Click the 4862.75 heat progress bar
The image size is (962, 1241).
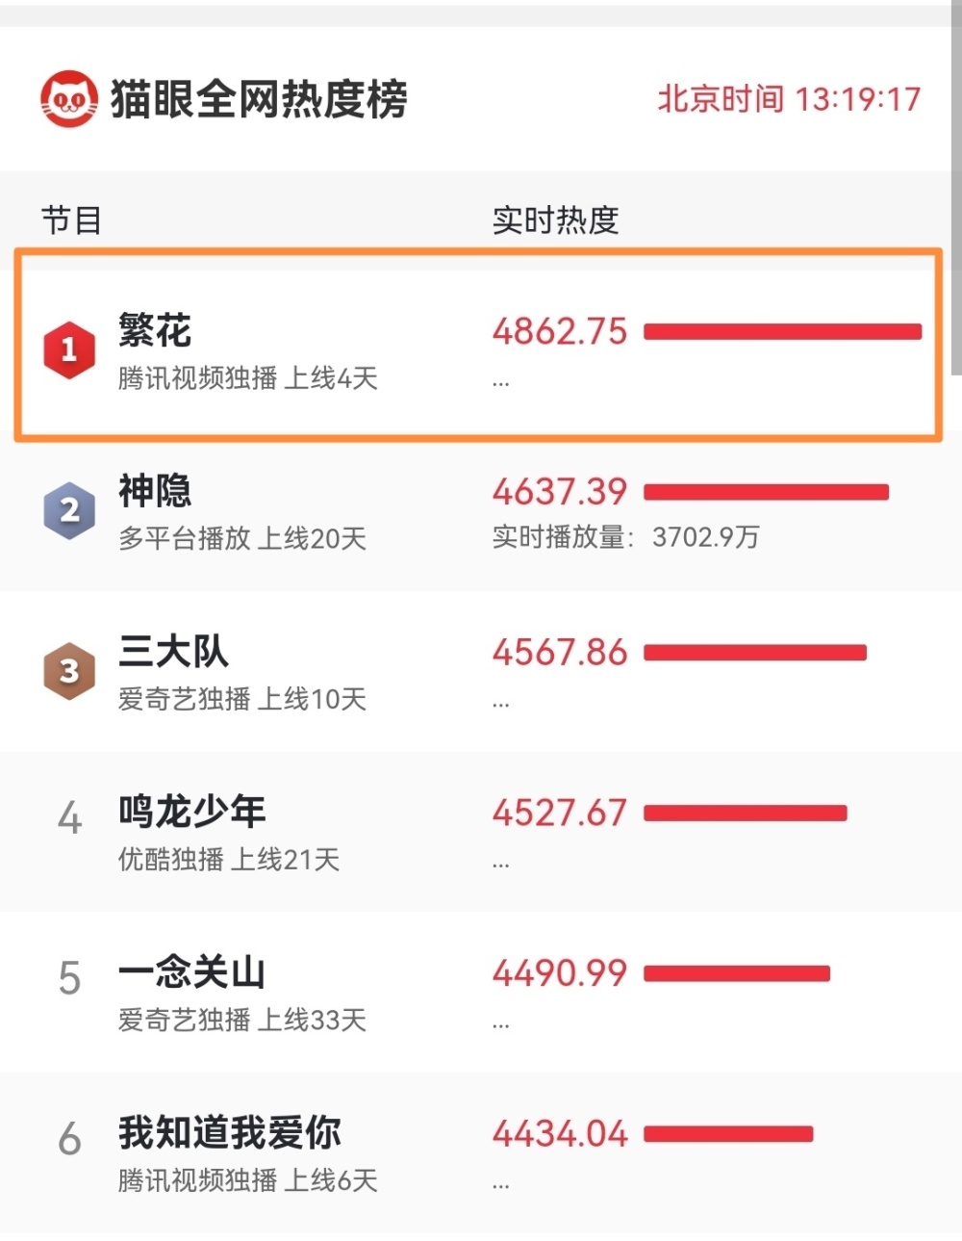click(783, 332)
